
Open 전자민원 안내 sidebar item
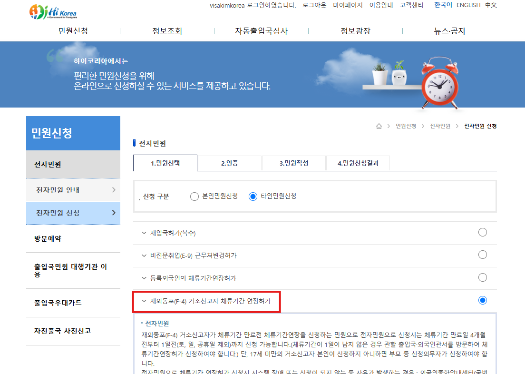[73, 190]
